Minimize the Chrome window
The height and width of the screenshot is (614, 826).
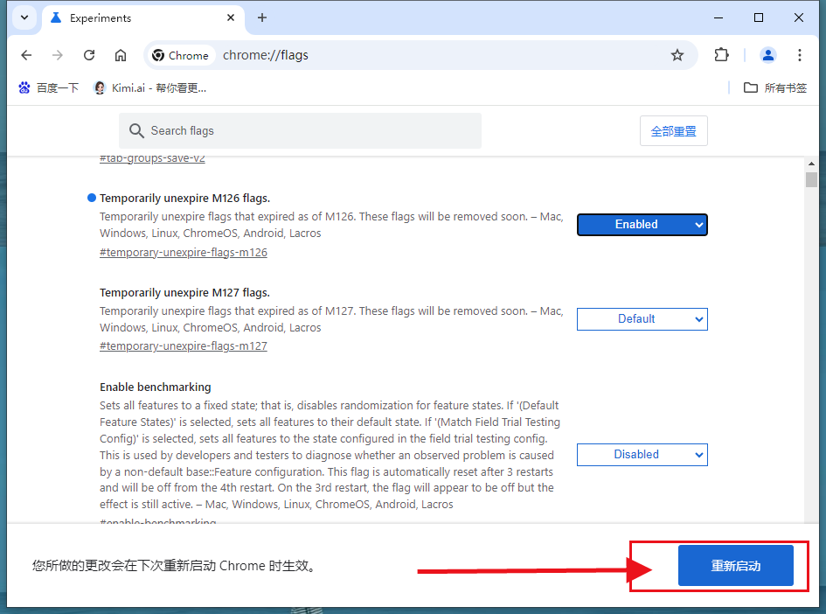click(718, 17)
